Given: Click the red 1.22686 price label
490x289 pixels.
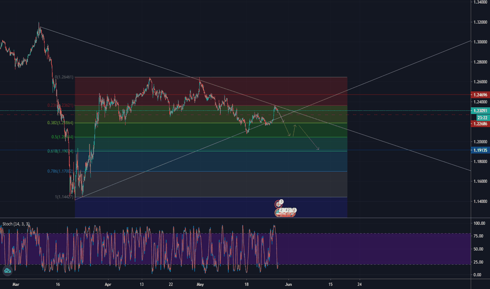Looking at the screenshot, I should coord(480,123).
